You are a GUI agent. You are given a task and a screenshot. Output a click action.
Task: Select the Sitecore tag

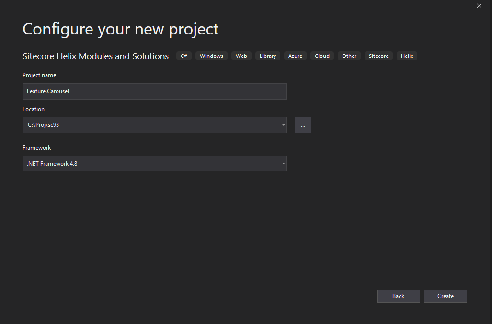(x=378, y=56)
